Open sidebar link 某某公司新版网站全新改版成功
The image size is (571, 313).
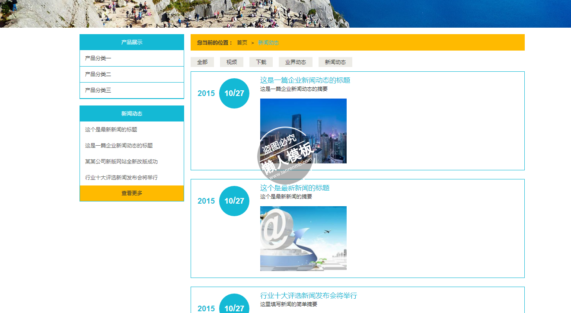click(x=121, y=162)
